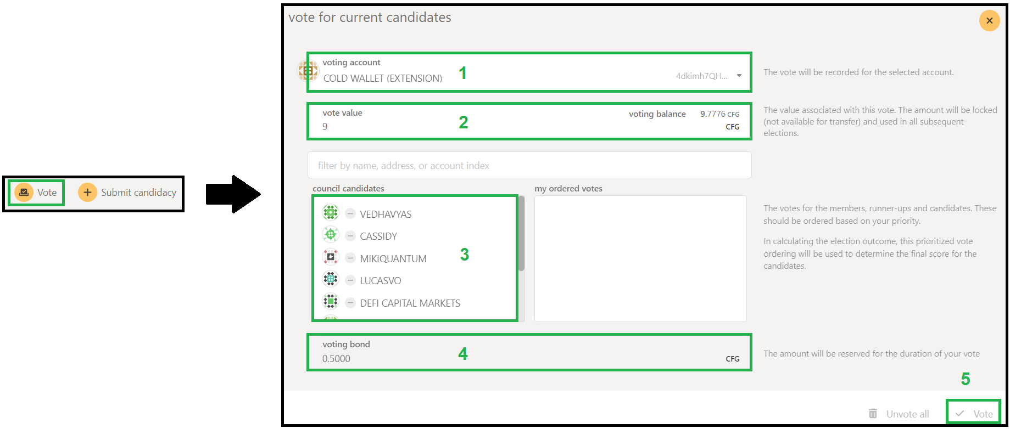Click CASSIDY candidate identicon
Viewport: 1010px width, 429px height.
click(331, 235)
